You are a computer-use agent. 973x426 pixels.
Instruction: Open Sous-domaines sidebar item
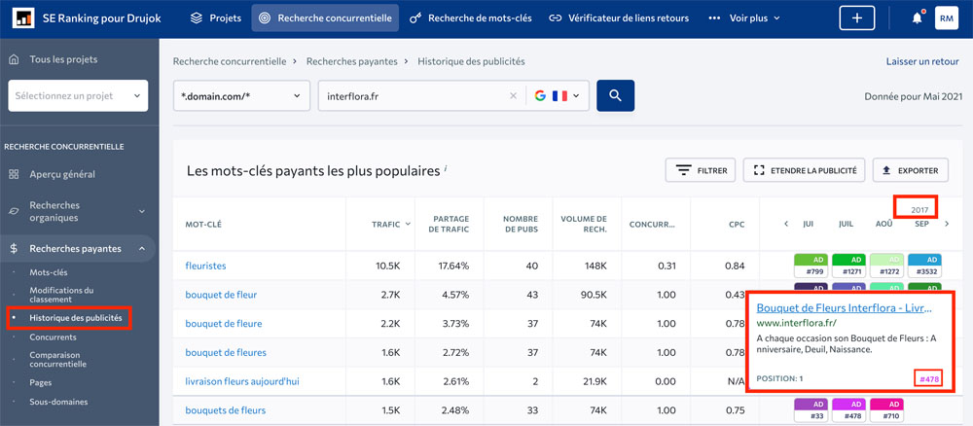[58, 402]
